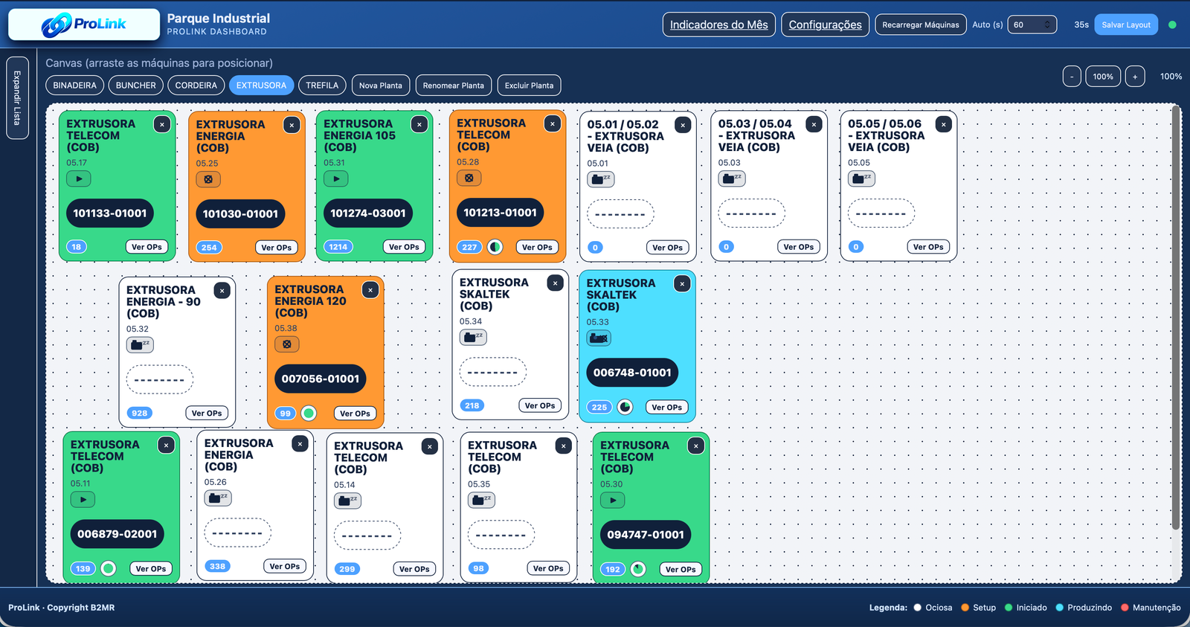
Task: Click order 006748-01001 pill
Action: pos(632,373)
